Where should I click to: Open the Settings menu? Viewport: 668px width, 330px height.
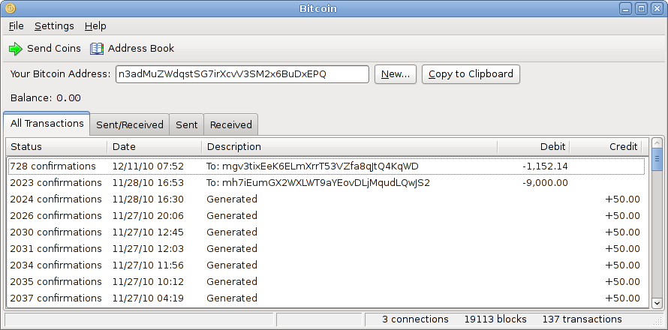(x=54, y=26)
